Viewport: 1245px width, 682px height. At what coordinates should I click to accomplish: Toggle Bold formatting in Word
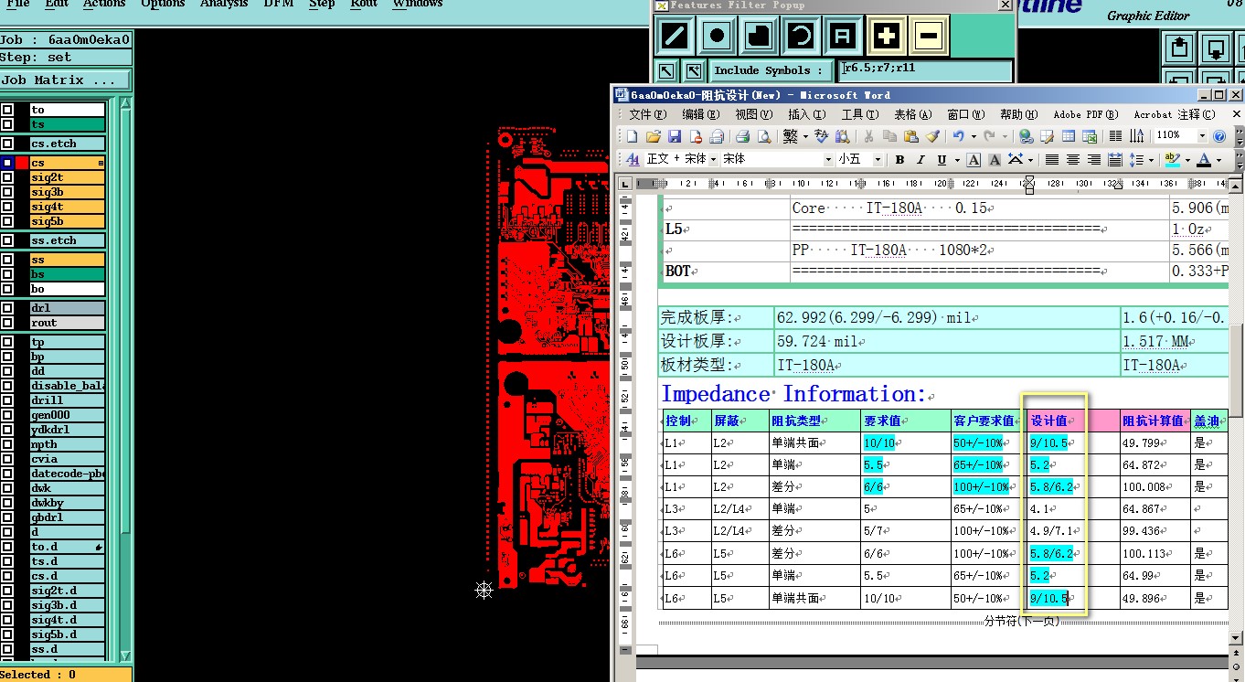pyautogui.click(x=899, y=159)
